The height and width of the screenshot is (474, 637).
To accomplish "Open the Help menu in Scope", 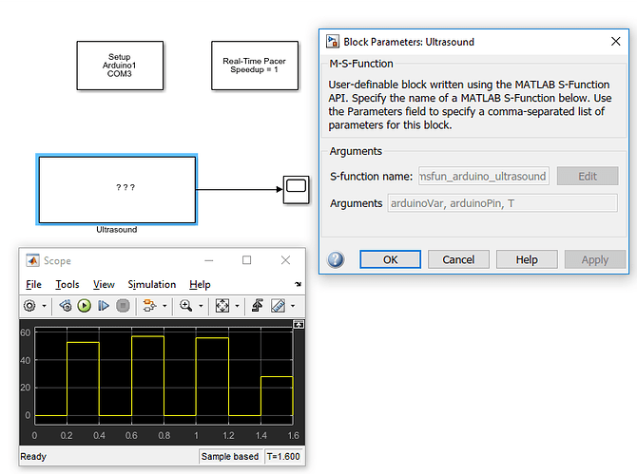I will (x=200, y=284).
